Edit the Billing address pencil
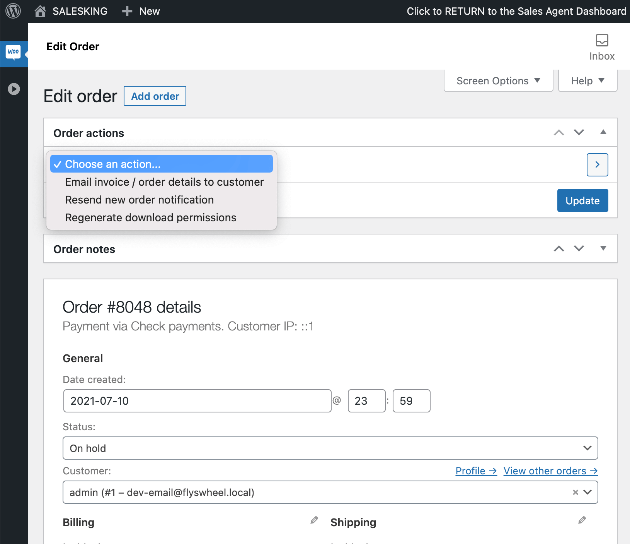Image resolution: width=630 pixels, height=544 pixels. [314, 520]
